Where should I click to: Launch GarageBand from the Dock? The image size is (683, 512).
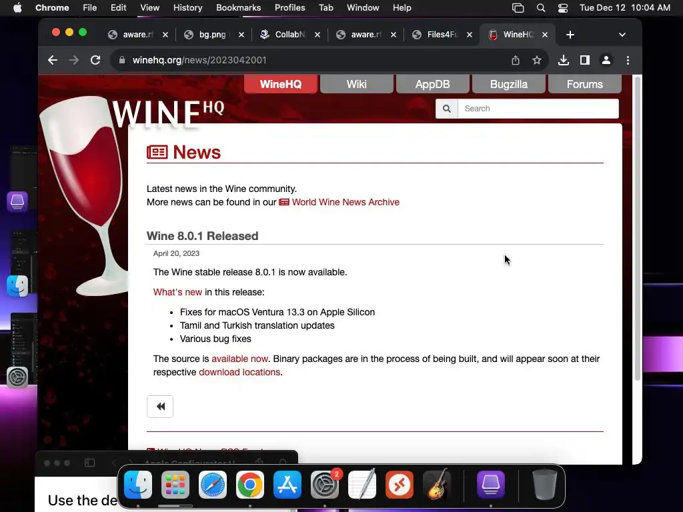click(x=437, y=485)
